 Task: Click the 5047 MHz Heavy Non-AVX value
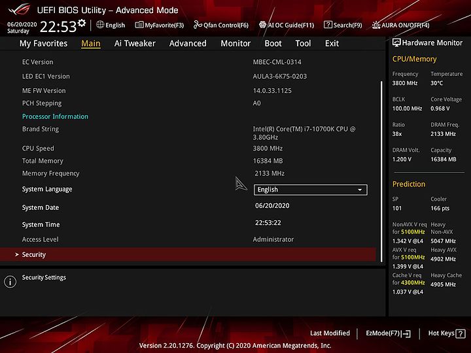[443, 241]
